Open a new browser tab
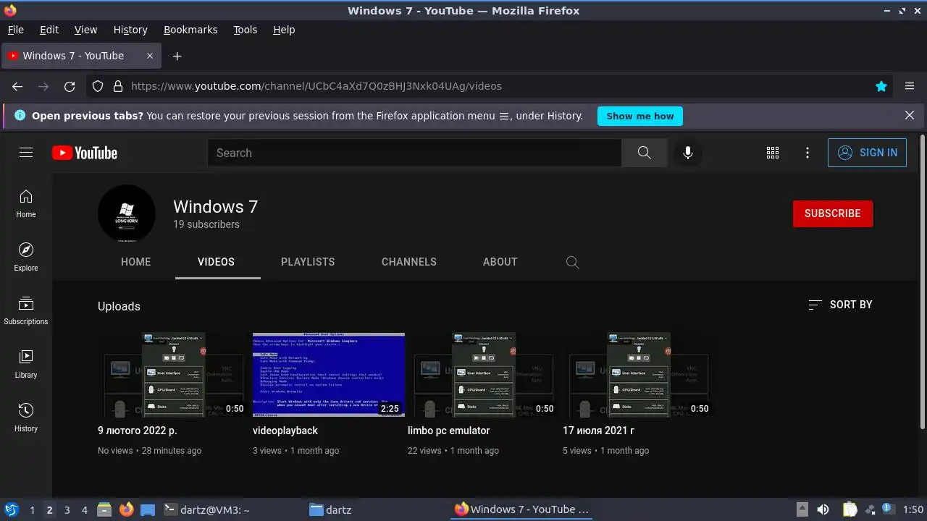The image size is (927, 521). [x=177, y=56]
